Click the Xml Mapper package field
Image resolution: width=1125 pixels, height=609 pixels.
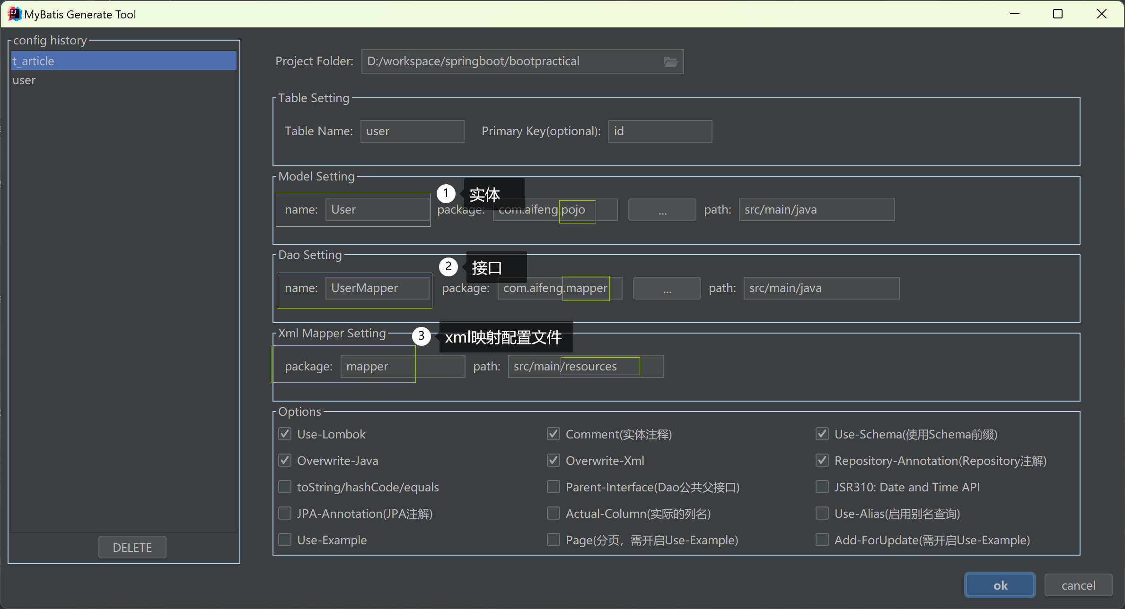point(403,367)
